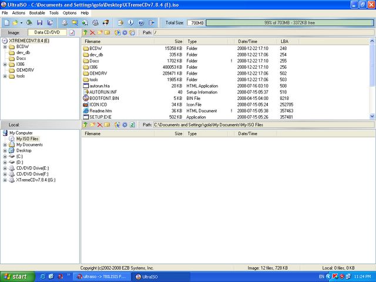Sort image list by LBA column header

[288, 42]
